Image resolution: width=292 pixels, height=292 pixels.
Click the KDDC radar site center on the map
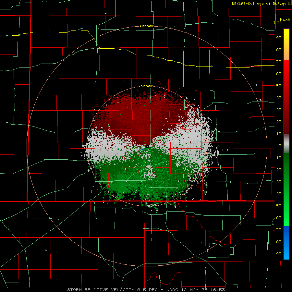(x=146, y=146)
